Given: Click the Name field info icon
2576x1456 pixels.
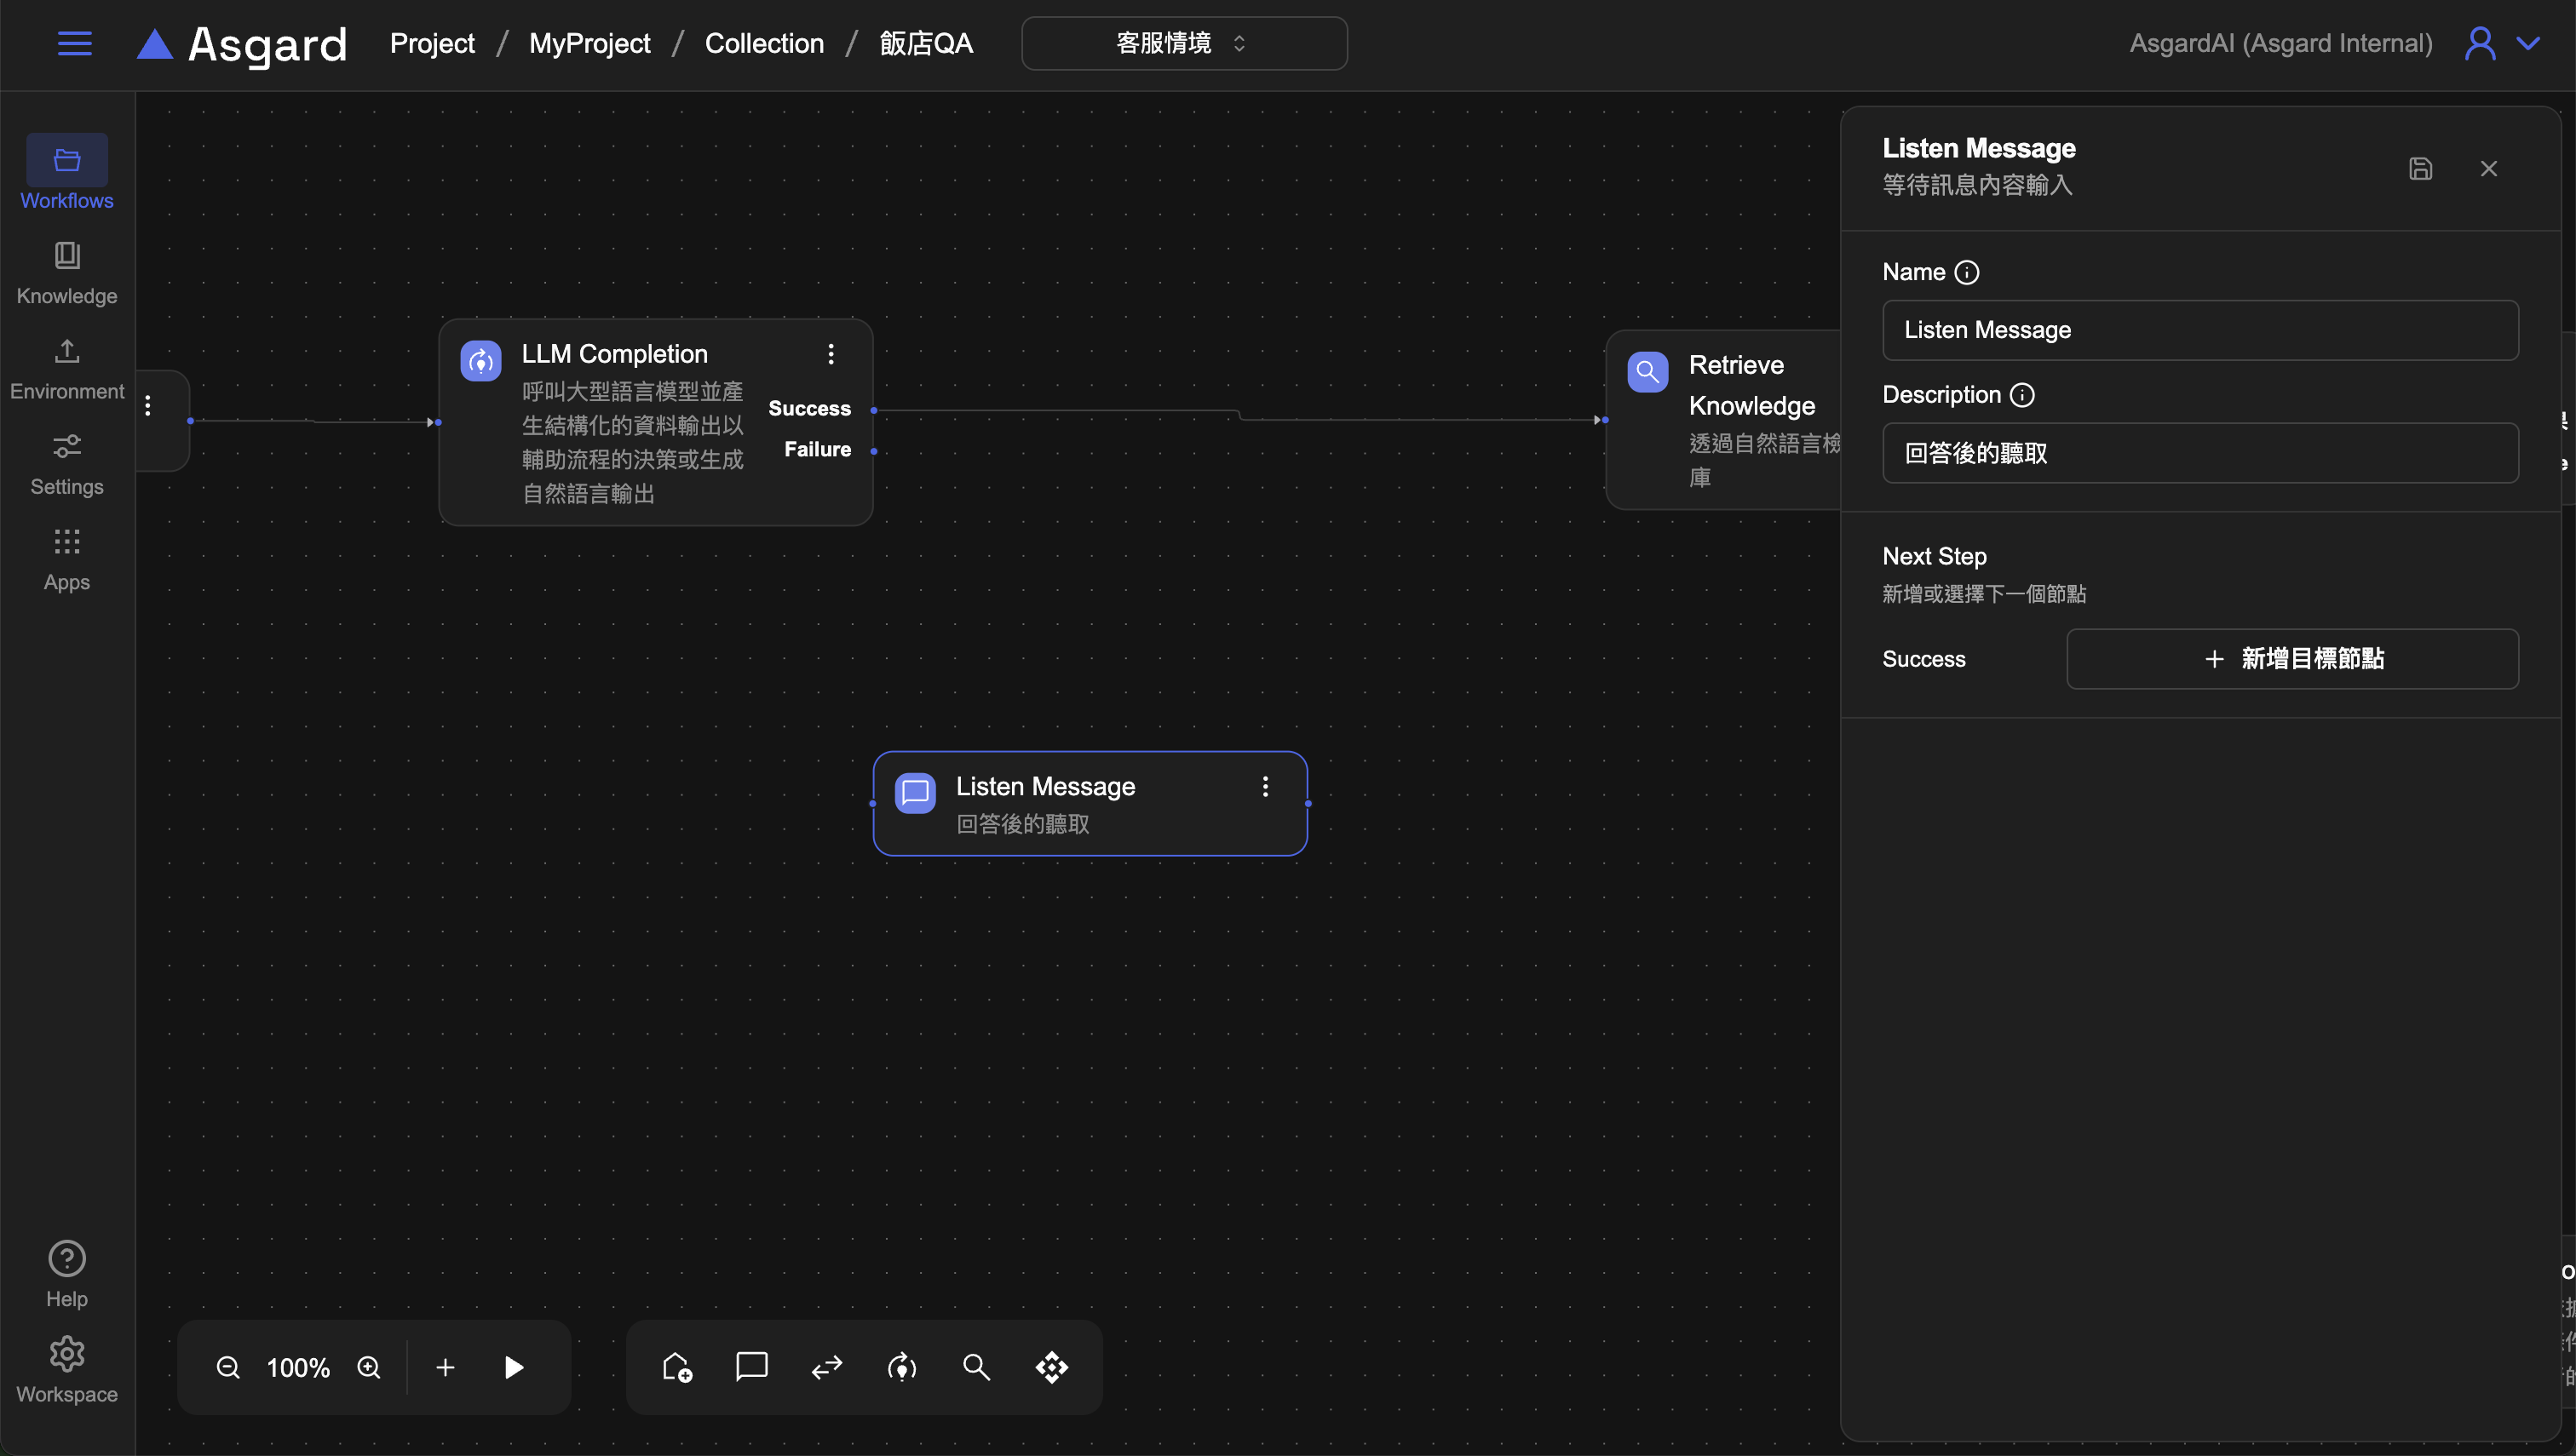Looking at the screenshot, I should tap(1967, 272).
